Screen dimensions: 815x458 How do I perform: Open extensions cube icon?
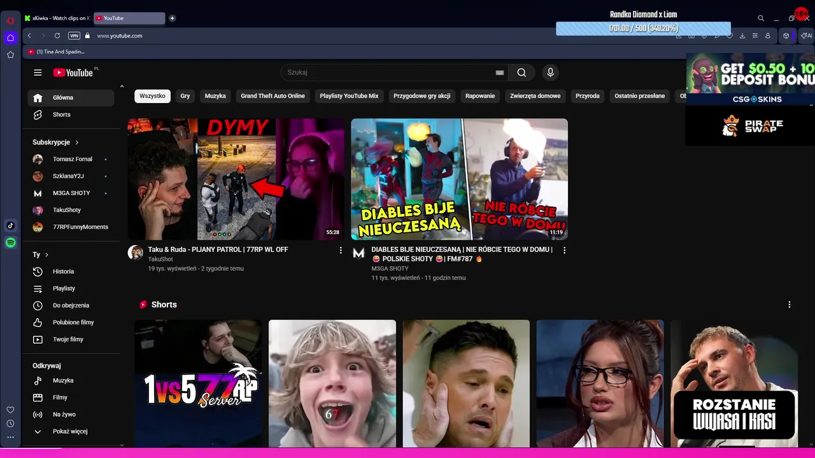pyautogui.click(x=786, y=36)
